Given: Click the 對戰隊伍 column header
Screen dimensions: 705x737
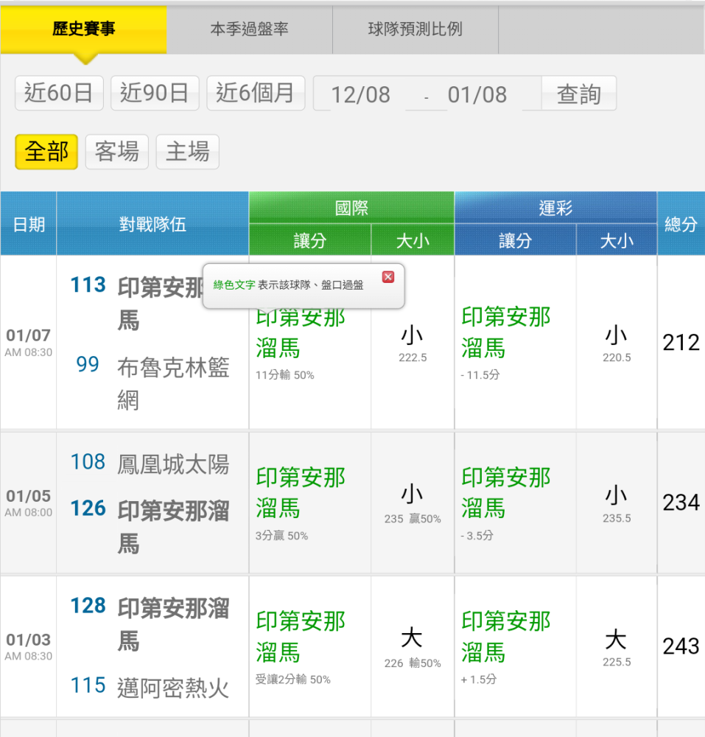Looking at the screenshot, I should [x=152, y=224].
